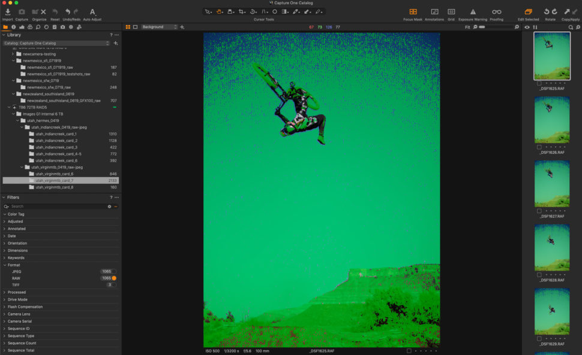Tick the checkbox under _DSF1625.RAF thumbnail
This screenshot has width=582, height=355.
539,83
